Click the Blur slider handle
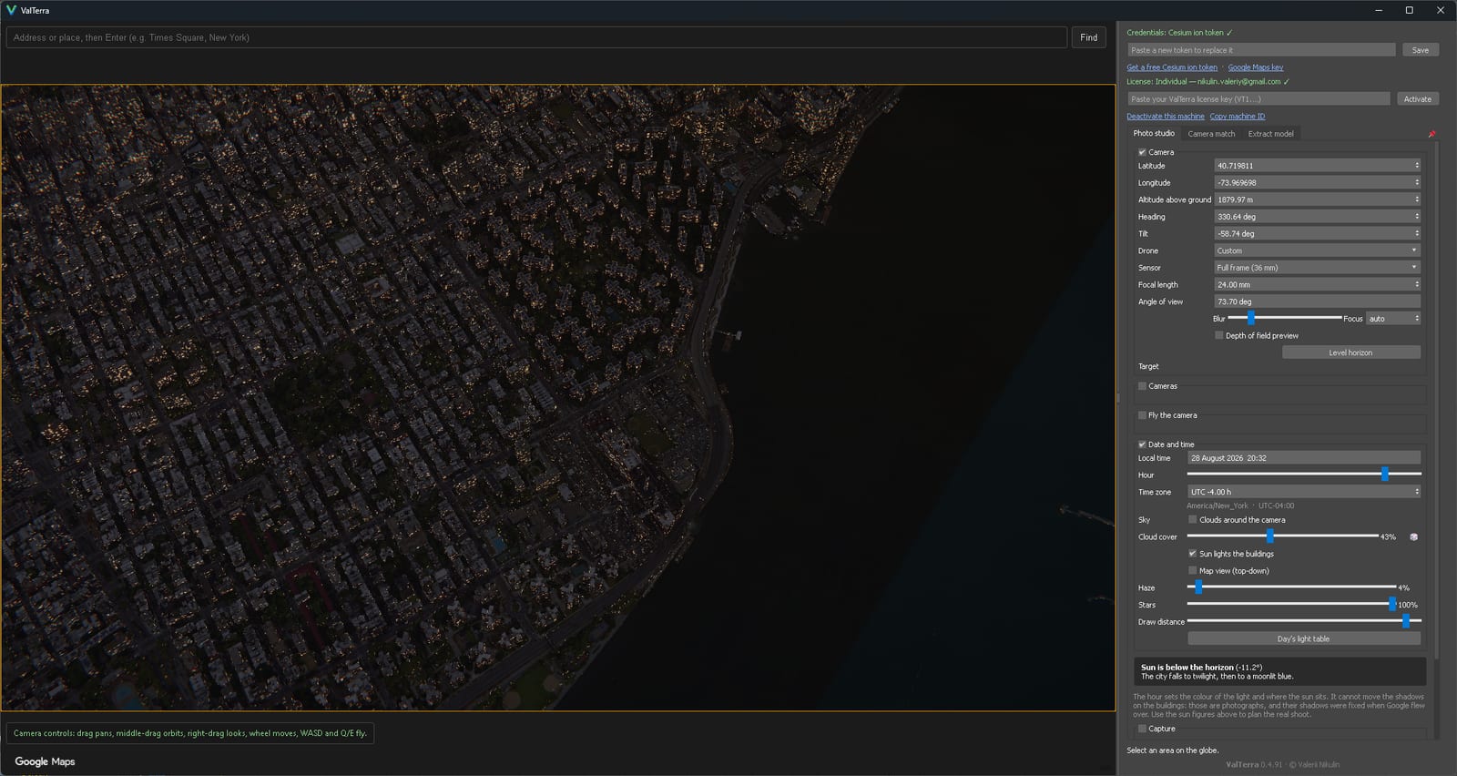The height and width of the screenshot is (776, 1457). tap(1250, 318)
